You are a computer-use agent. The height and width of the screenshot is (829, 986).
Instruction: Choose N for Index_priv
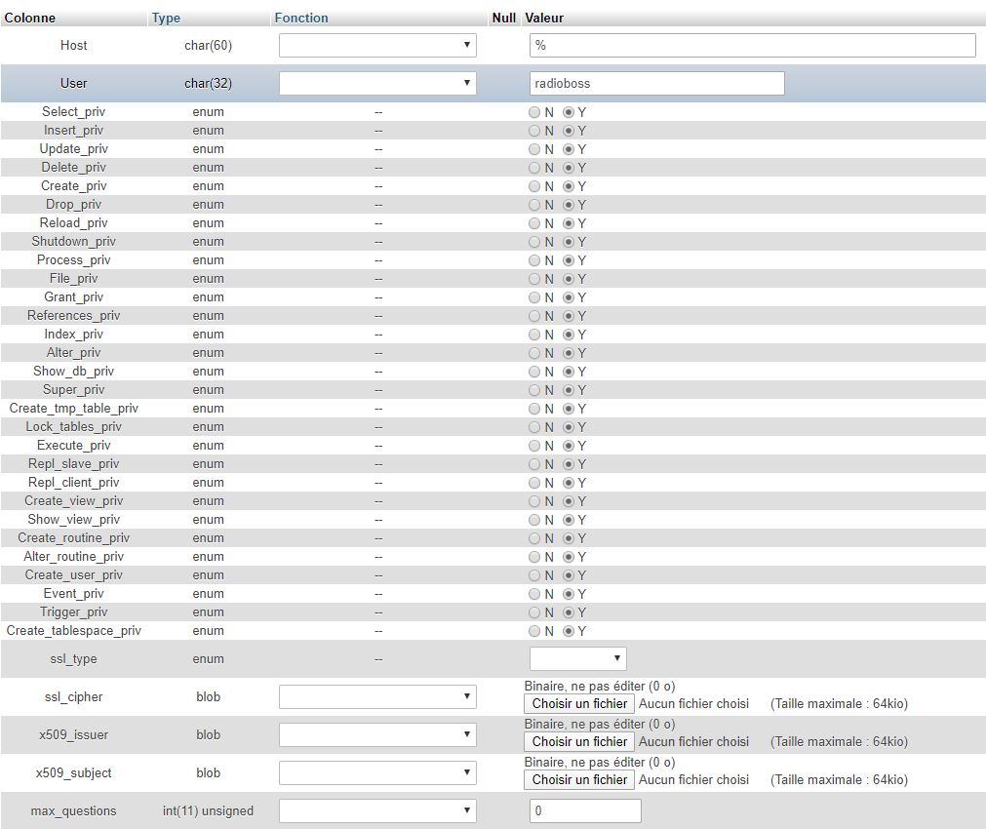[x=534, y=335]
